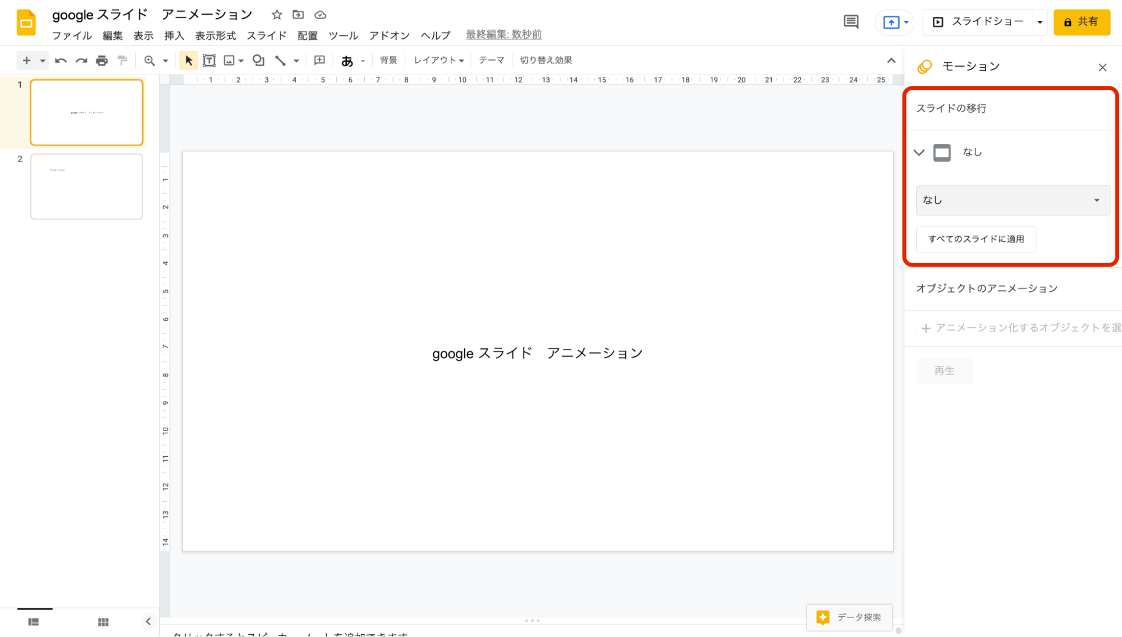Click すべてのスライドに適用 button
Screen dimensions: 1122x637
pyautogui.click(x=976, y=239)
